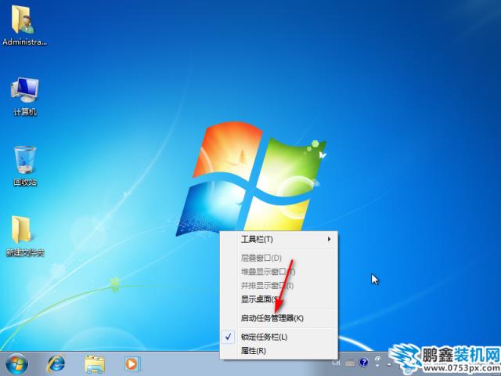Choose 层叠窗口(D) in the context menu

click(x=279, y=258)
